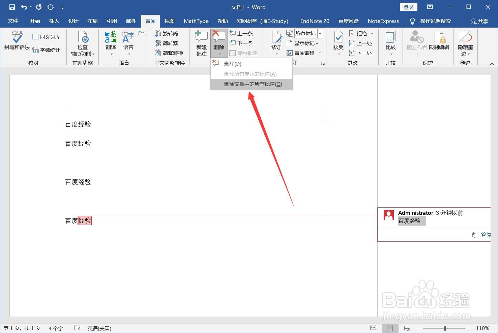Click the Reply (答复) icon in comment

coord(475,235)
